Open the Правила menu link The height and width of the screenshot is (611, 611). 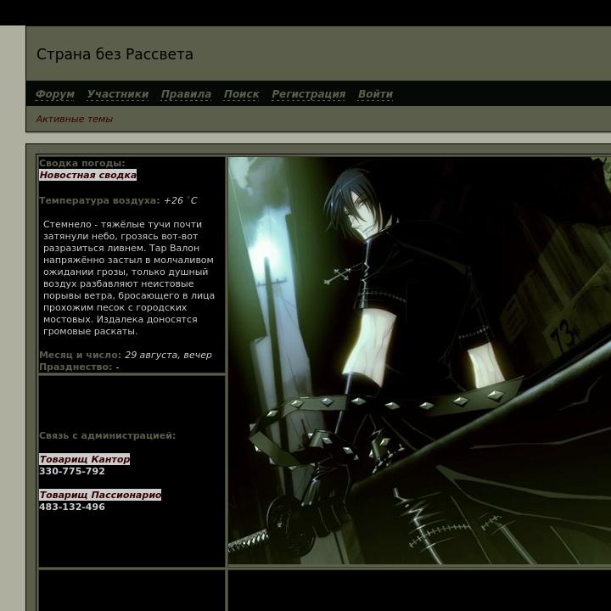pyautogui.click(x=186, y=94)
